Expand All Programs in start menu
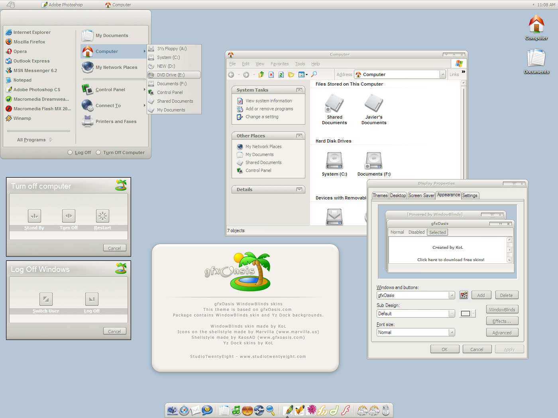The height and width of the screenshot is (418, 558). pyautogui.click(x=35, y=140)
